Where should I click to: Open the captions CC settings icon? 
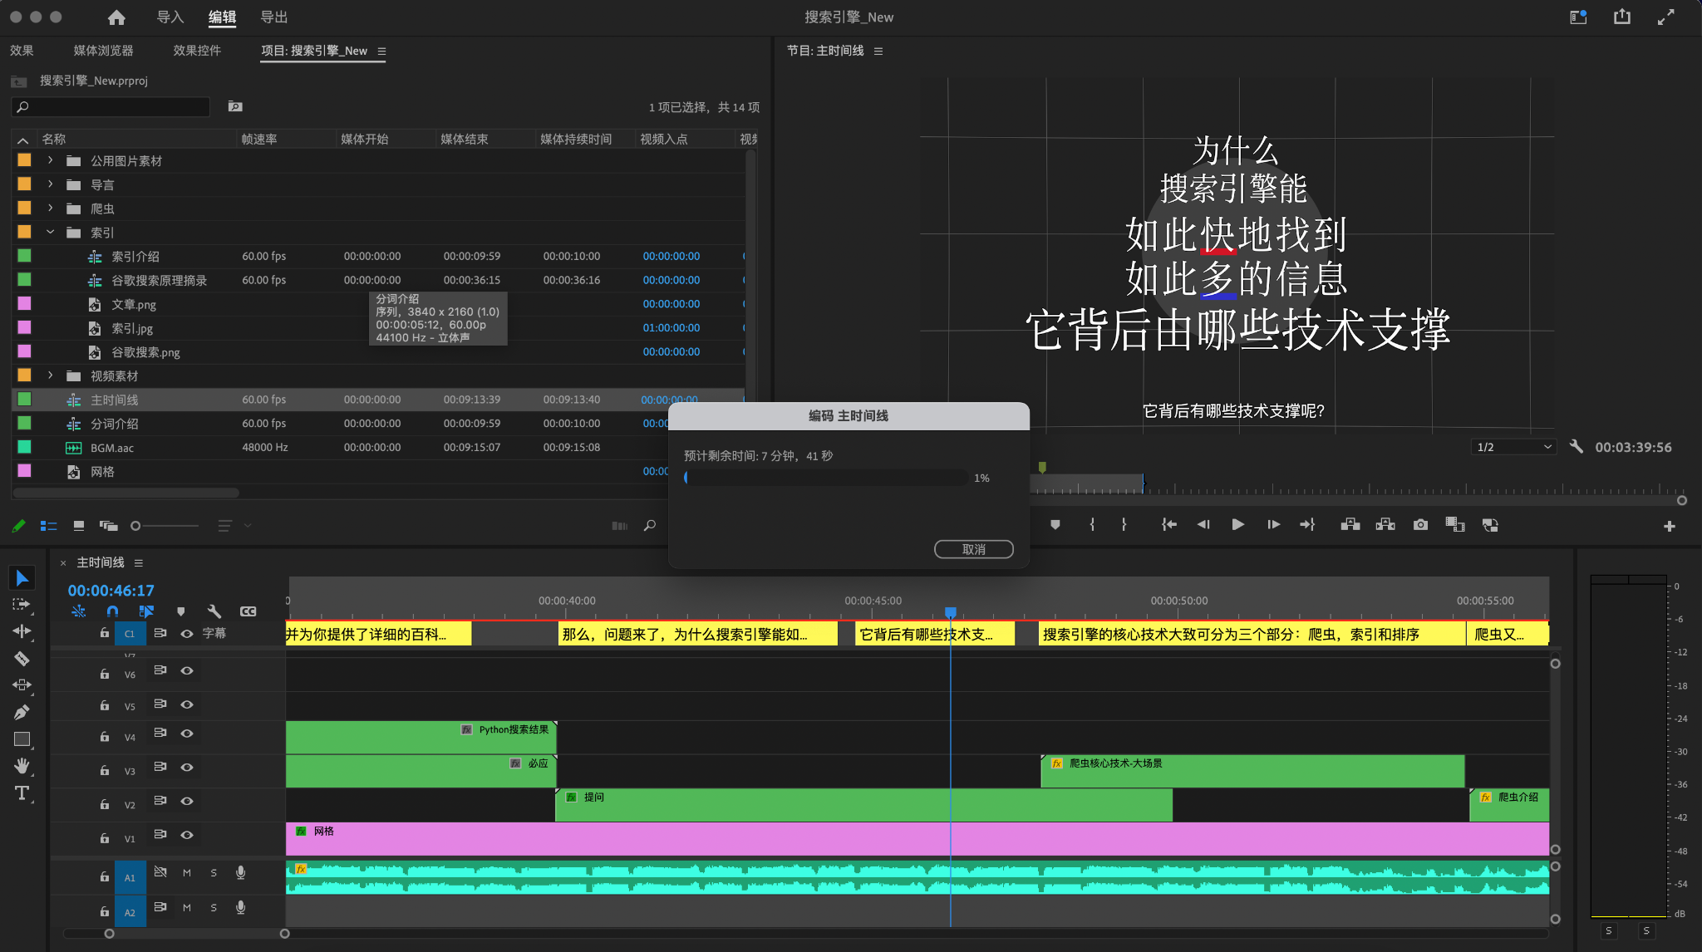pyautogui.click(x=248, y=611)
